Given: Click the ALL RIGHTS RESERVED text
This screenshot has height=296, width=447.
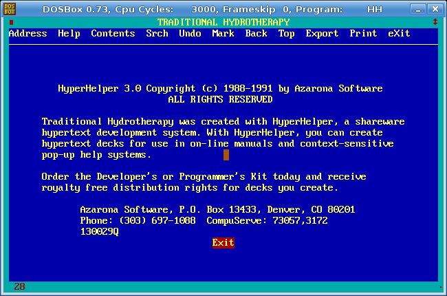Looking at the screenshot, I should tap(220, 99).
